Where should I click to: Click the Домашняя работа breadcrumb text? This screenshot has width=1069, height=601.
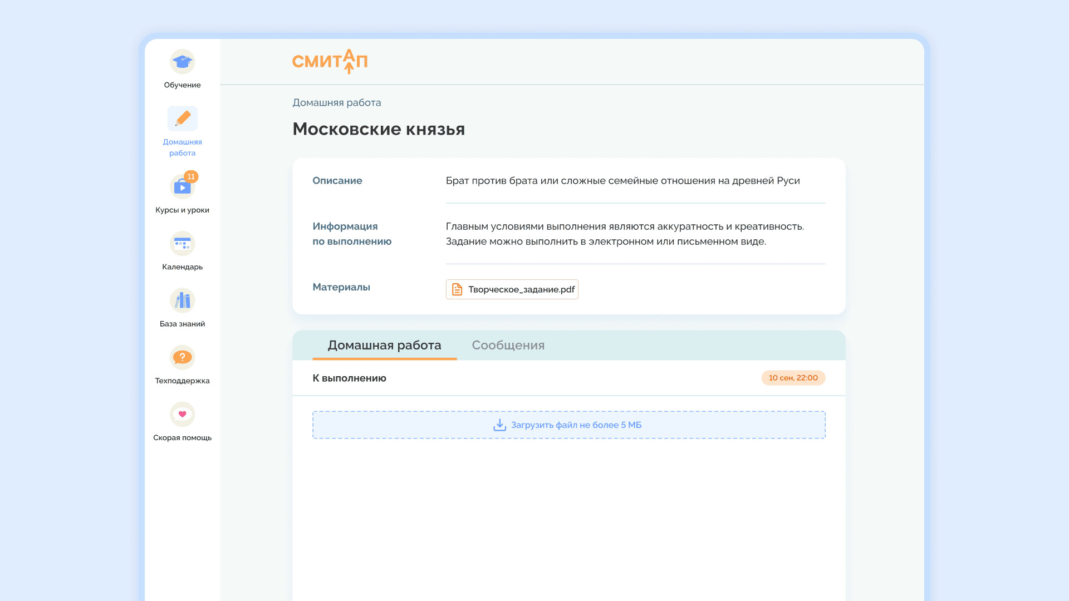click(x=337, y=102)
